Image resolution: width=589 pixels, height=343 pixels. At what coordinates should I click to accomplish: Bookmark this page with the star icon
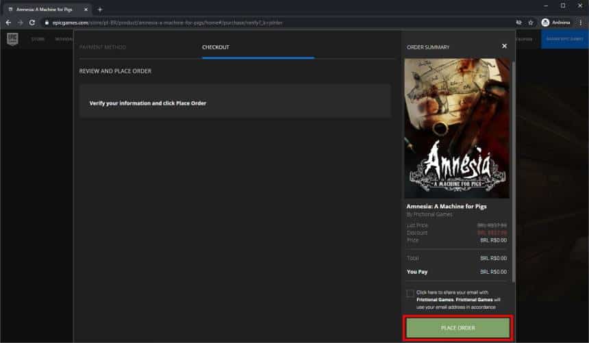coord(530,23)
